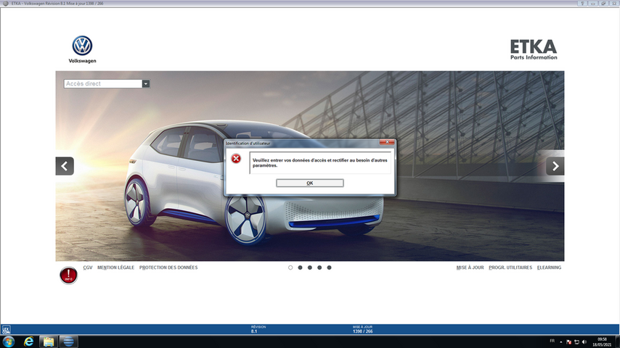This screenshot has width=620, height=348.
Task: Select the second carousel dot
Action: pyautogui.click(x=300, y=268)
